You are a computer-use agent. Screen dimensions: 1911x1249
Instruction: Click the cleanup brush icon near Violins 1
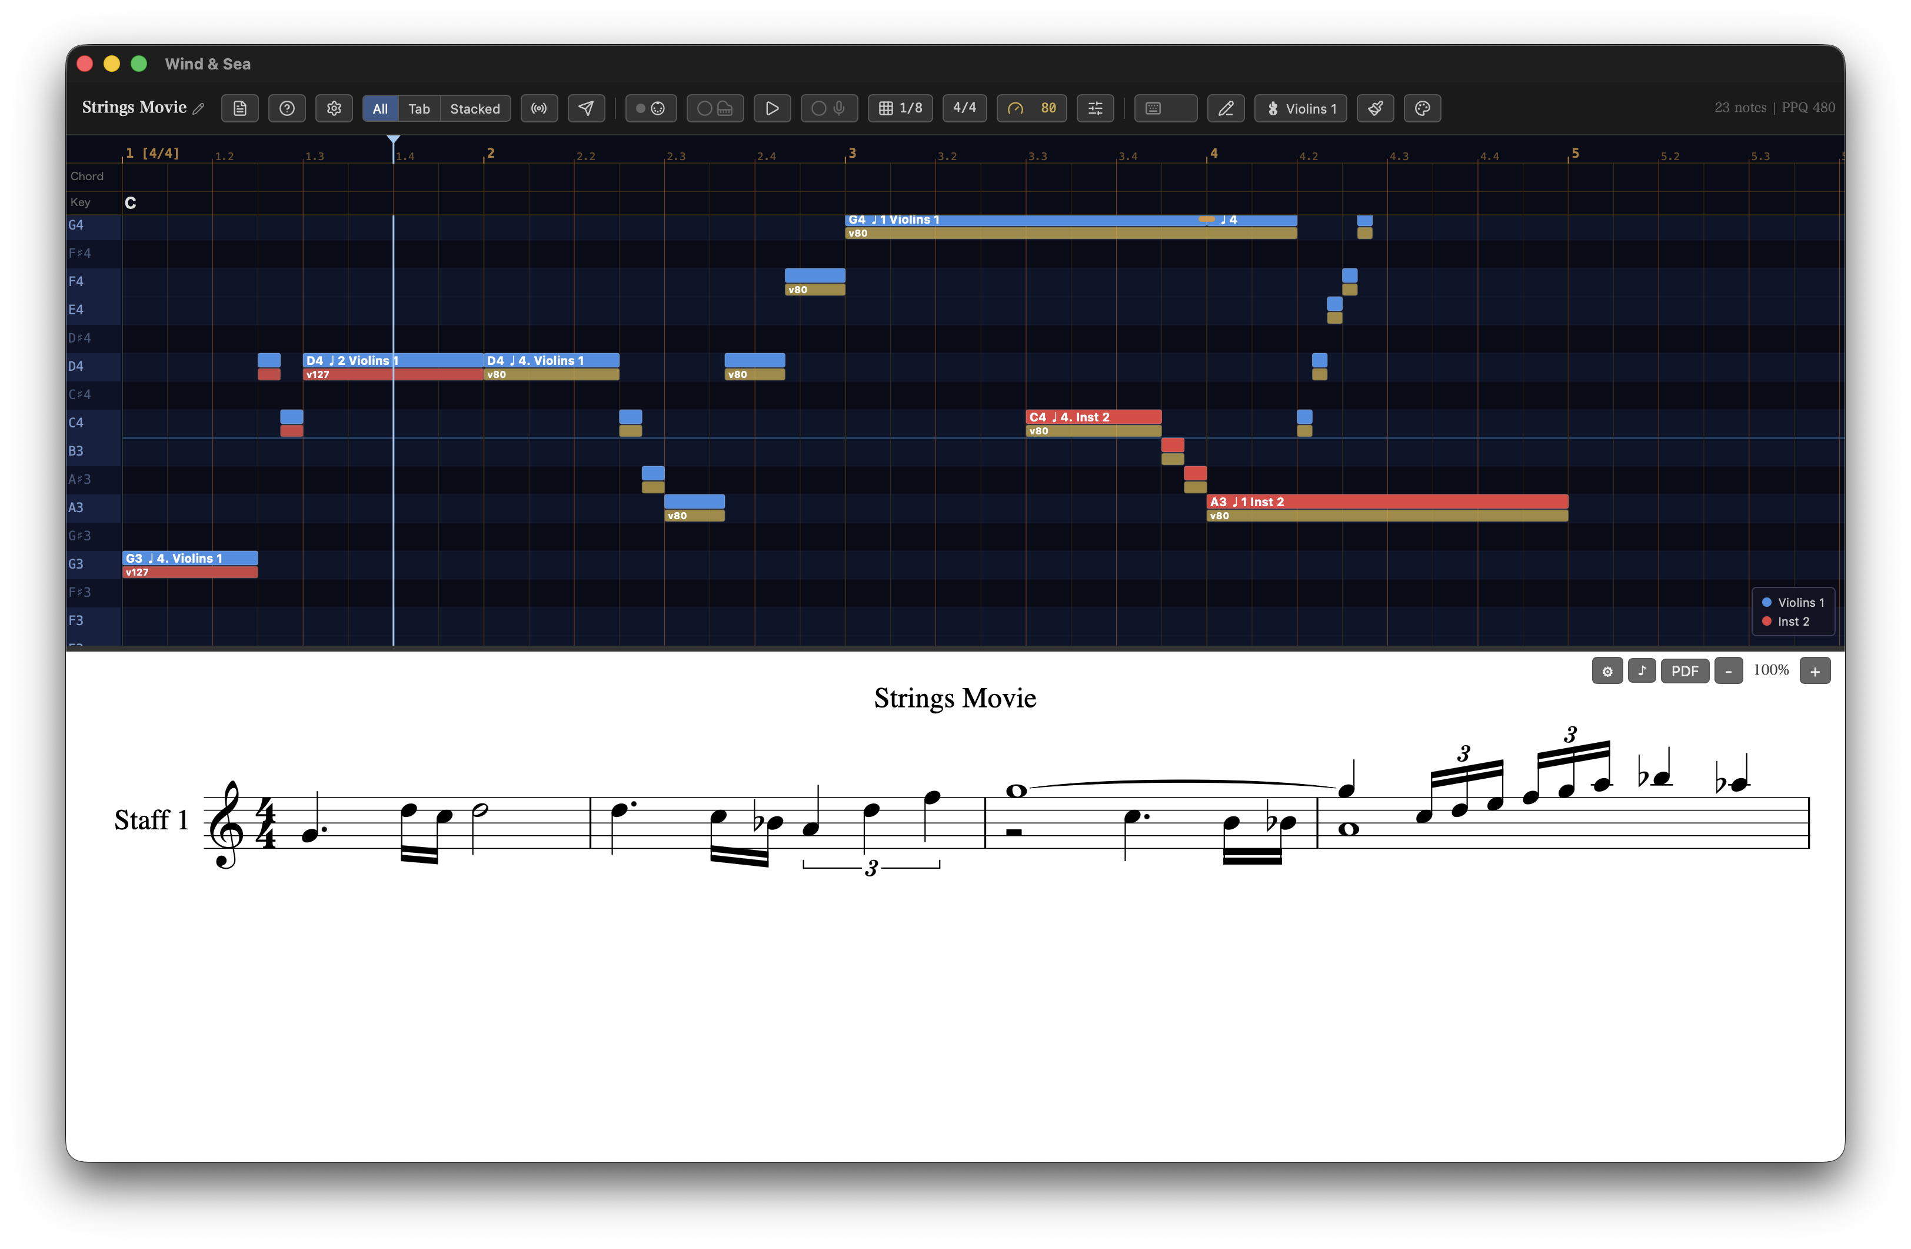click(1376, 108)
